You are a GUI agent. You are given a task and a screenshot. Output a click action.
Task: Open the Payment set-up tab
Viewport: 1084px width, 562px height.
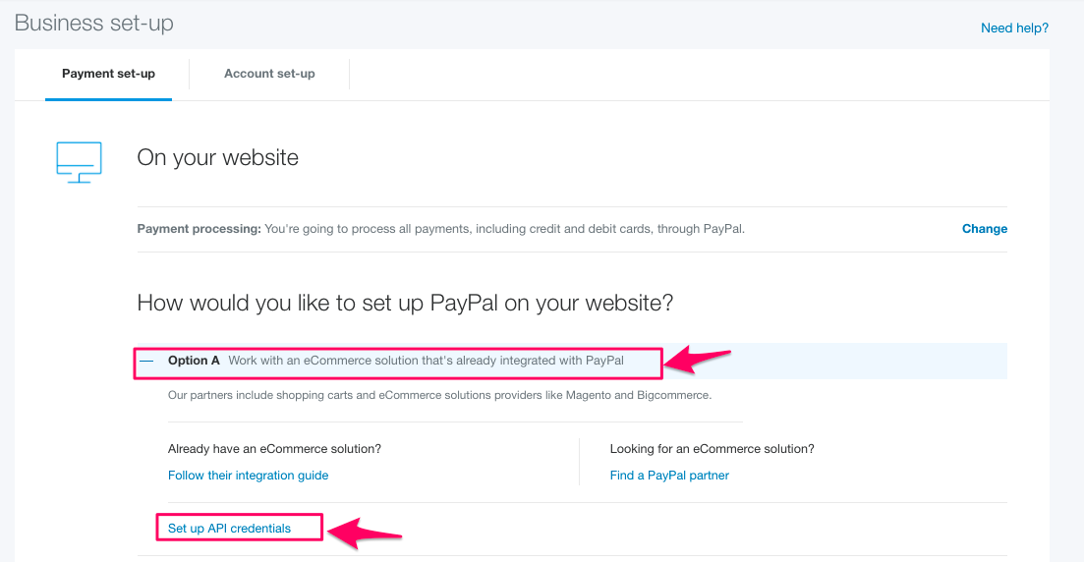[x=108, y=74]
